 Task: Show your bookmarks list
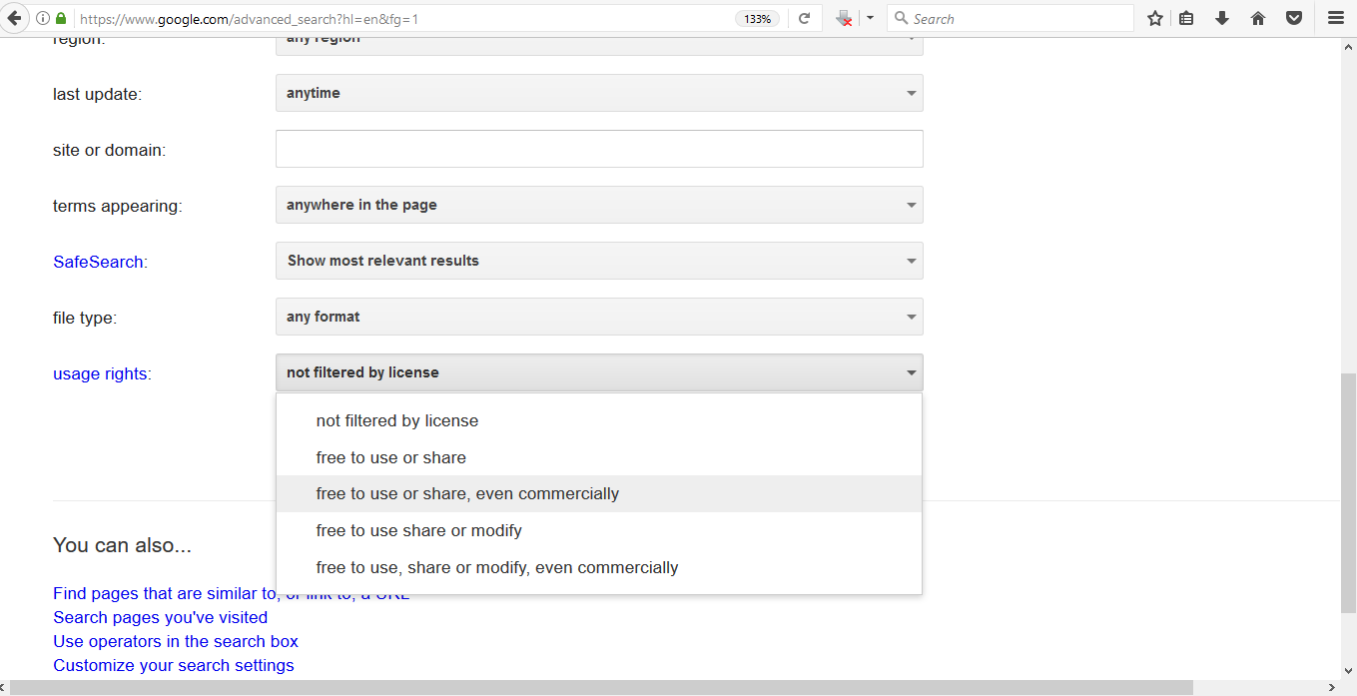pyautogui.click(x=1186, y=18)
